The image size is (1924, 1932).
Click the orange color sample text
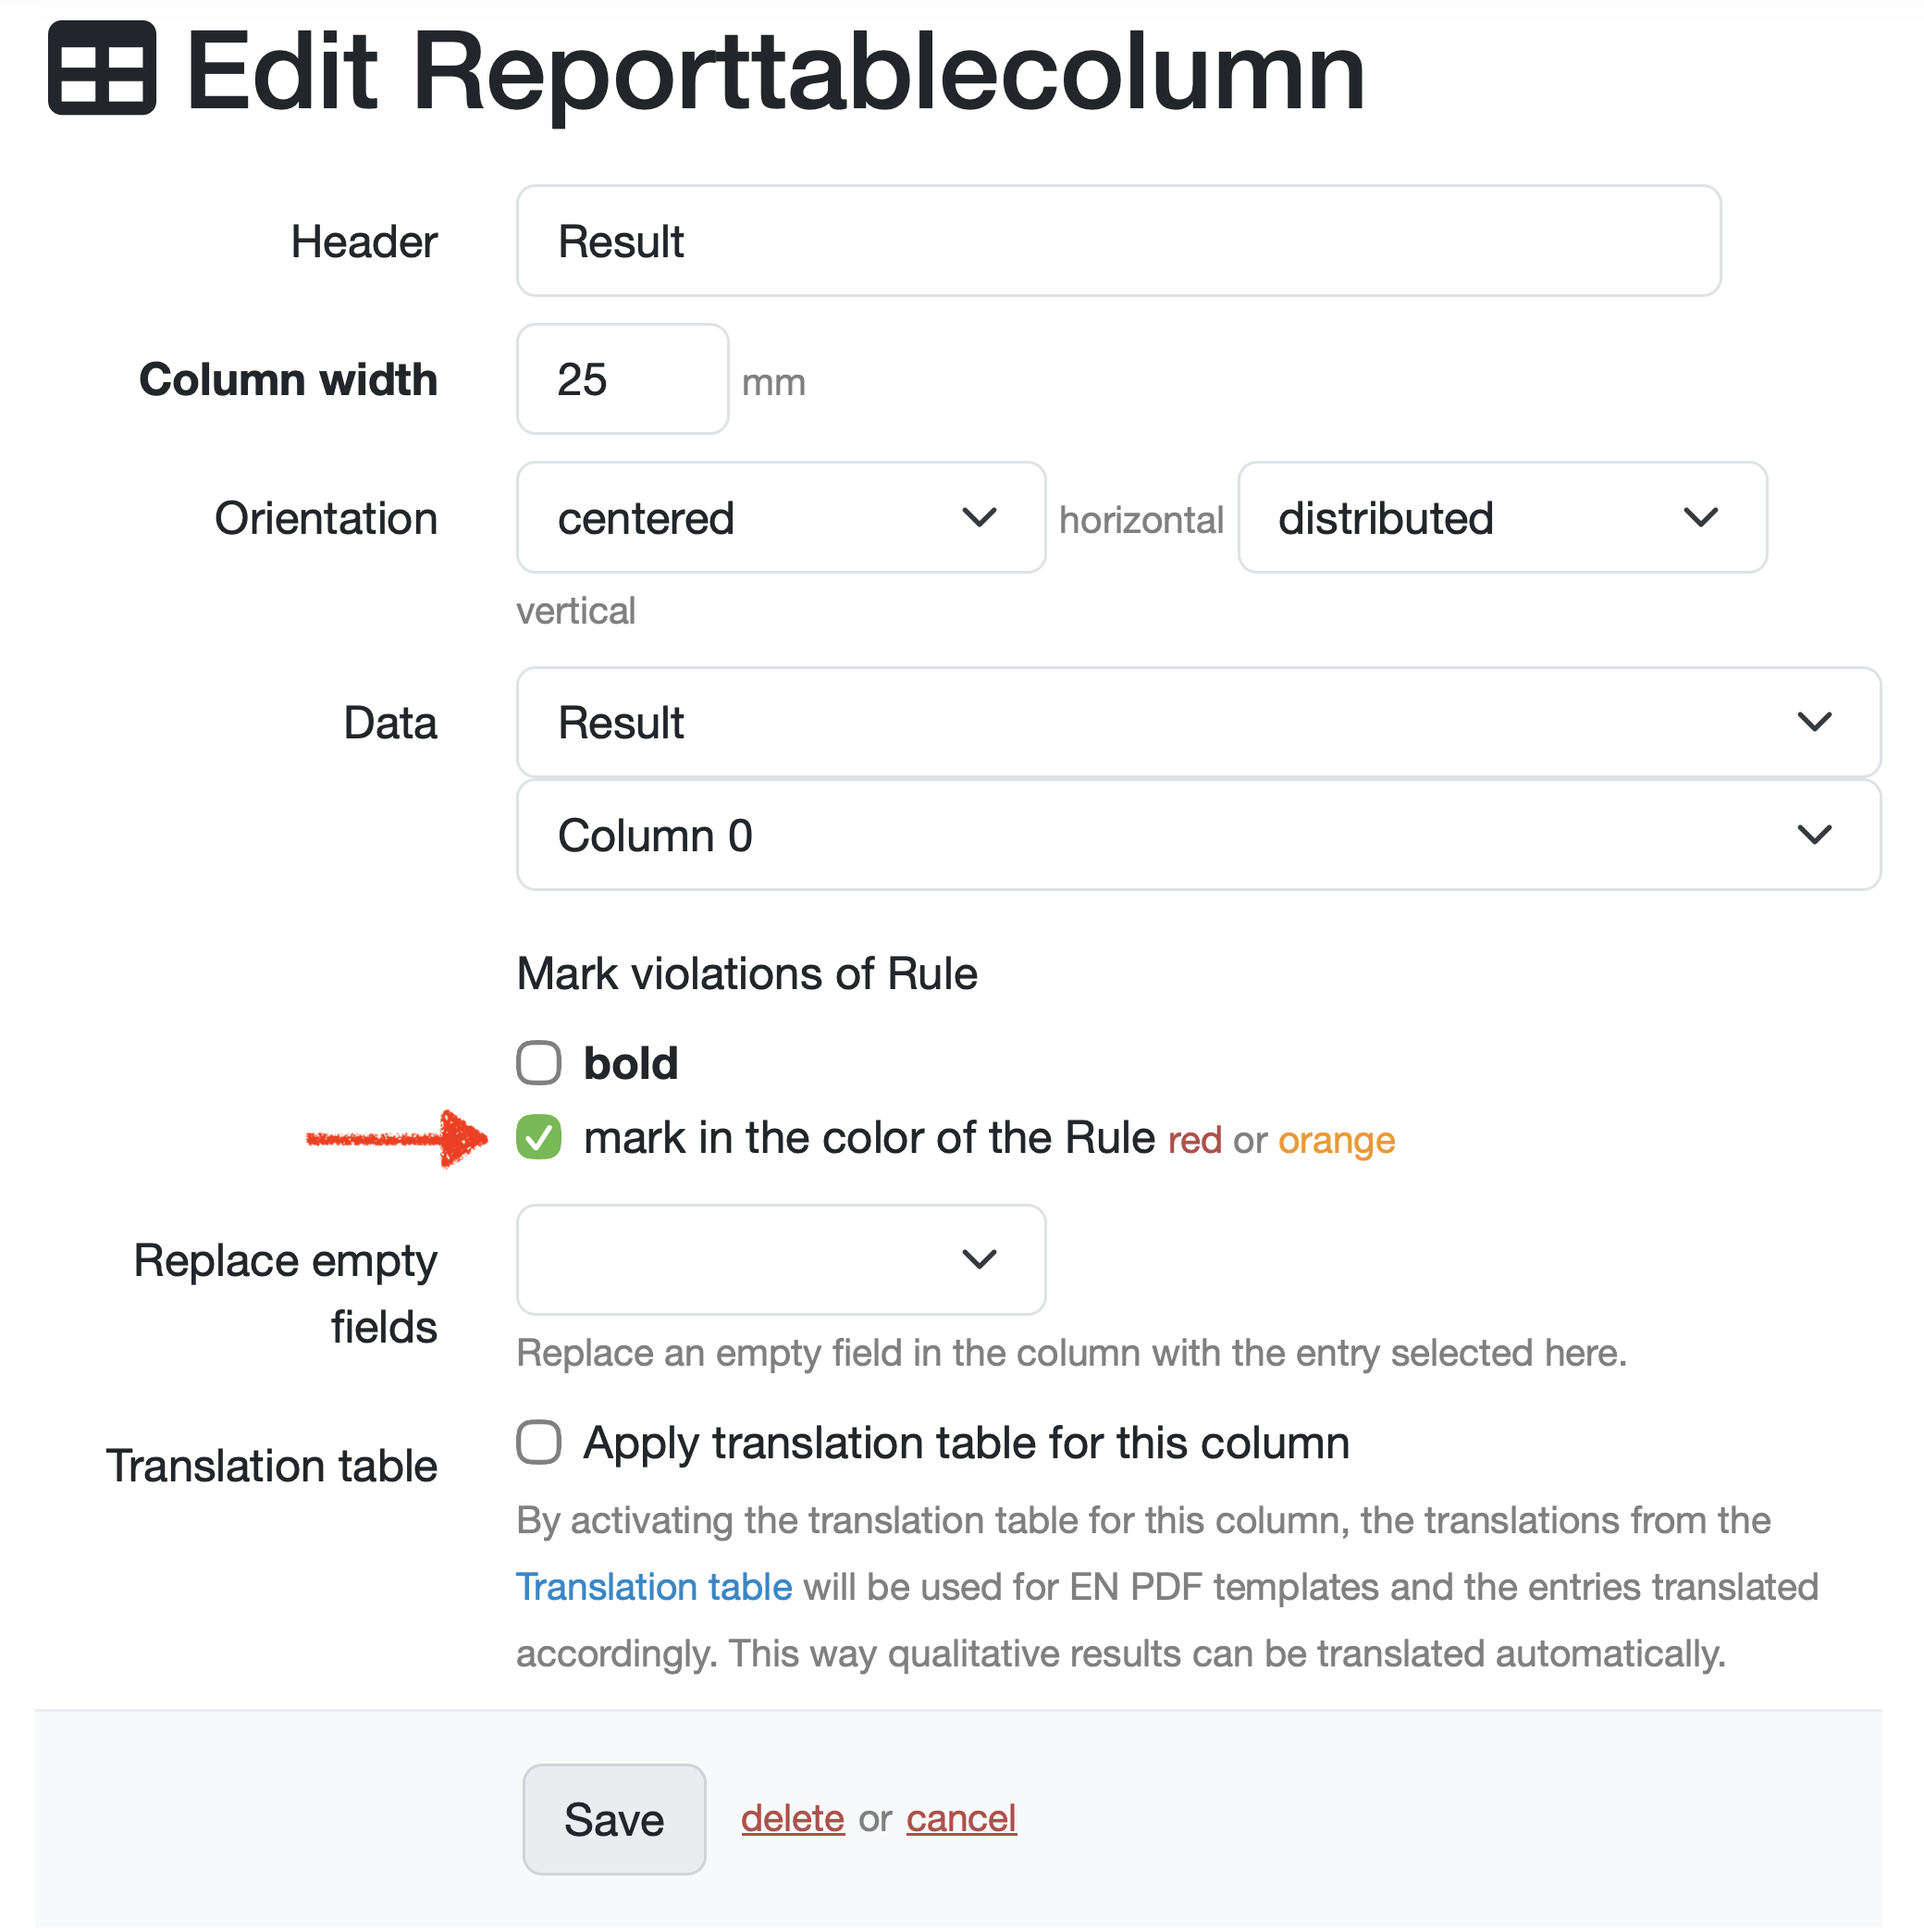(1337, 1141)
